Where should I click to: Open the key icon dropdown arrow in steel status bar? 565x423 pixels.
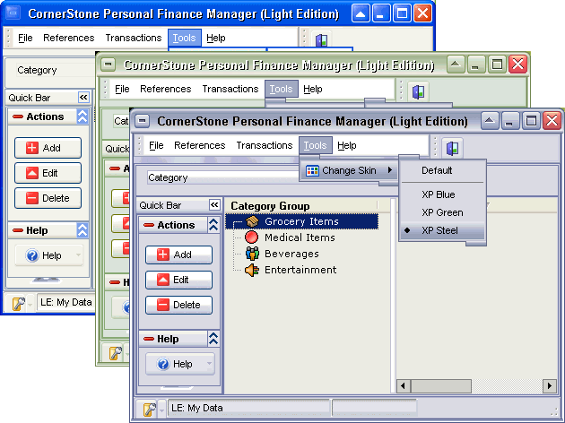pyautogui.click(x=161, y=410)
